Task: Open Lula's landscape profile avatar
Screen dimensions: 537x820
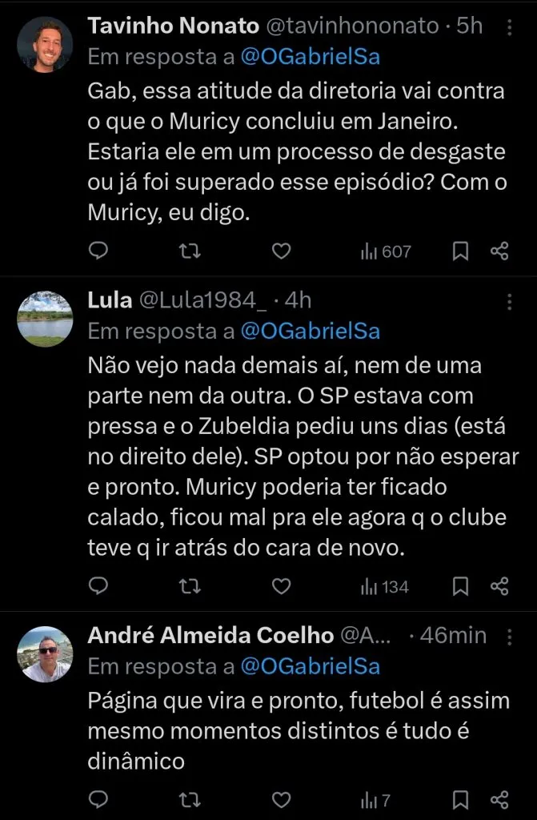Action: [45, 319]
